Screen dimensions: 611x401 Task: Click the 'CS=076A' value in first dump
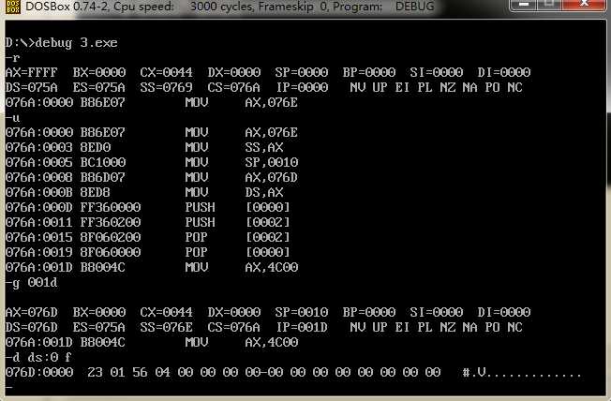233,87
